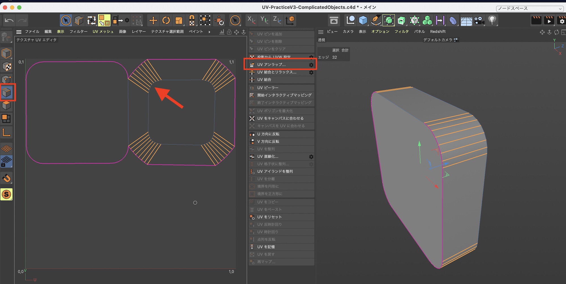This screenshot has height=284, width=566.
Task: Open the UV Mesh menu
Action: [103, 32]
